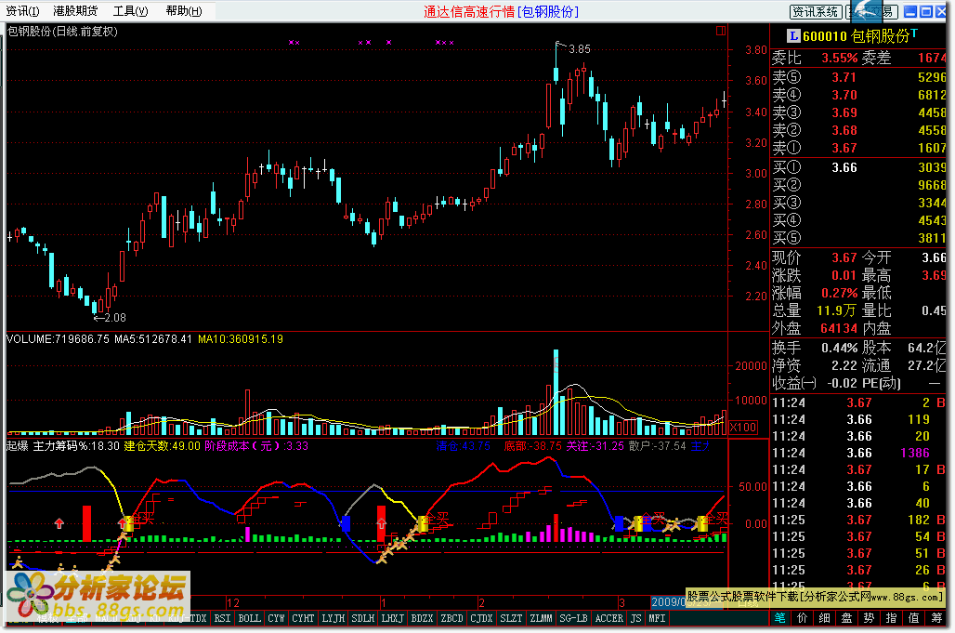The image size is (955, 633).
Task: Click the 换手 0.44% value
Action: (x=839, y=348)
